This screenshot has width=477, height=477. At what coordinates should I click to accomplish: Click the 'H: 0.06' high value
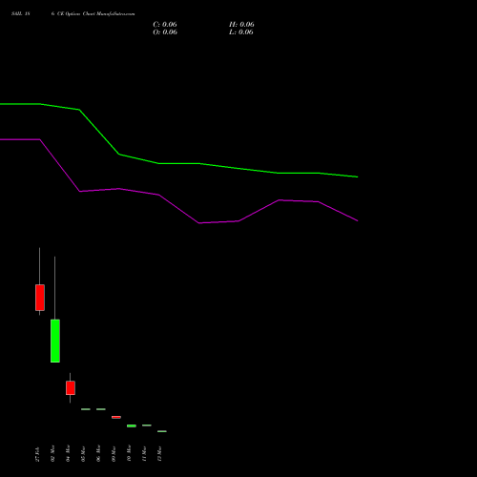pos(241,25)
